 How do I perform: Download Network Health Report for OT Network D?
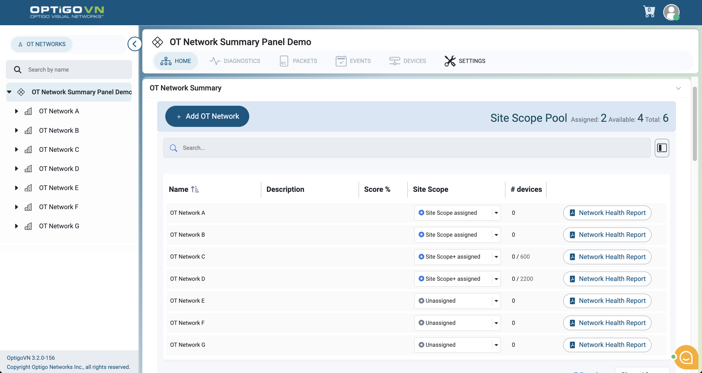607,279
